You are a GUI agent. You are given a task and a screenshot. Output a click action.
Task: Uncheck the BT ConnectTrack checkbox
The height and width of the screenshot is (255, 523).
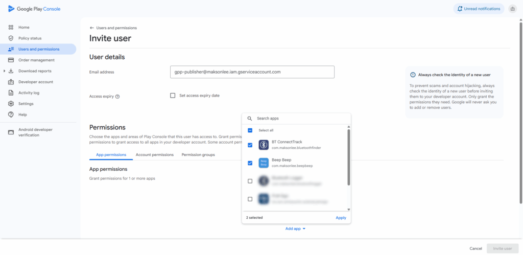coord(250,145)
